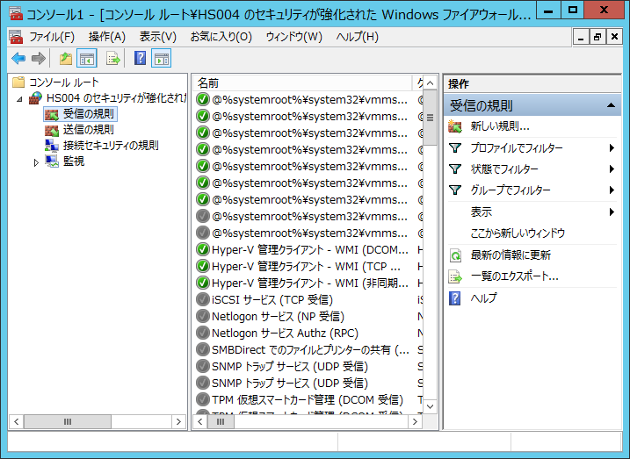Collapse the 受信の規則 actions section
This screenshot has height=459, width=630.
pyautogui.click(x=612, y=105)
